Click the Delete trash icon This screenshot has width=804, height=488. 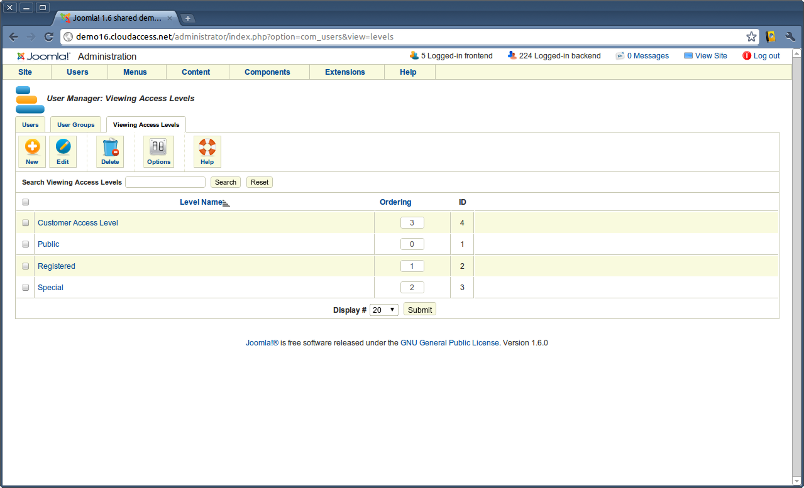tap(110, 151)
